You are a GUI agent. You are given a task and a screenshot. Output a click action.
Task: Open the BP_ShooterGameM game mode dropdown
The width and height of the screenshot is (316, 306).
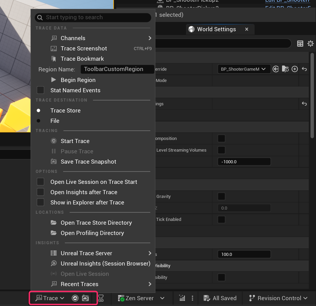pos(244,69)
